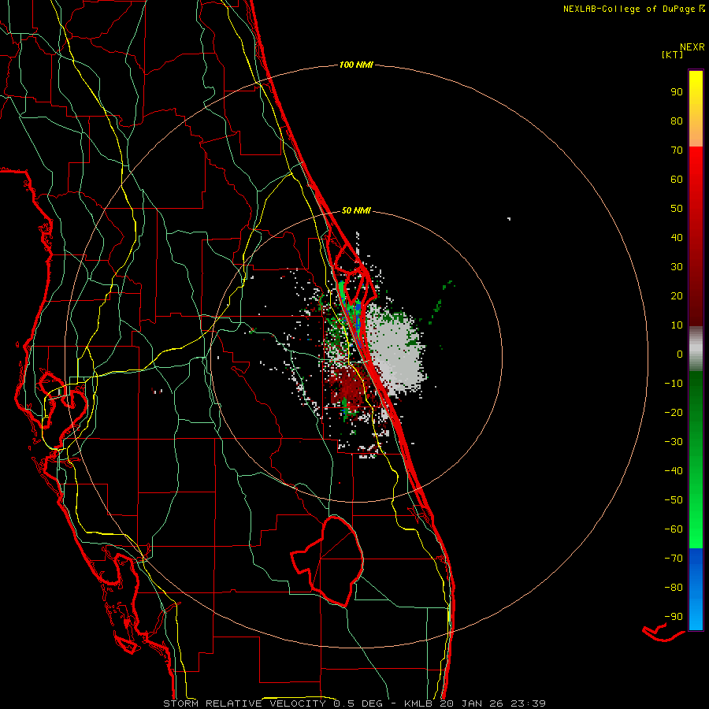The width and height of the screenshot is (709, 709).
Task: Select the positive 80 scale value
Action: pyautogui.click(x=677, y=121)
